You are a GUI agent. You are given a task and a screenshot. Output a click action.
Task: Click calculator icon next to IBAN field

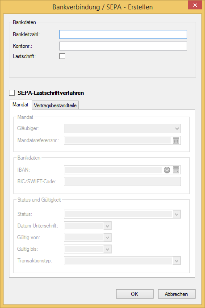coord(176,170)
